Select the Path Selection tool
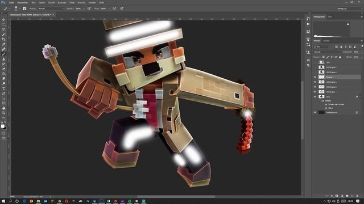This screenshot has height=204, width=364. (3, 98)
